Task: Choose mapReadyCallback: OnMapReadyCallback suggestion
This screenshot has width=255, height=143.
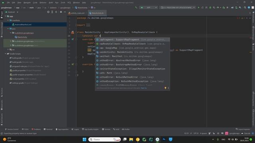Action: [133, 44]
